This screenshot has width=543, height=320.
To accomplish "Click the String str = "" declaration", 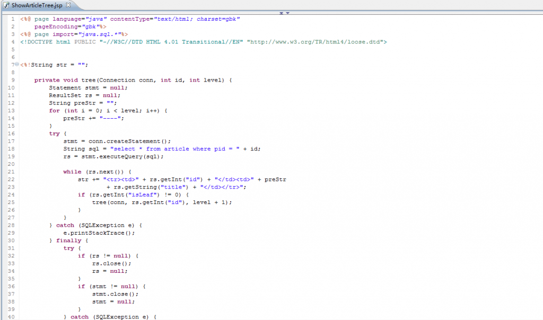I will point(59,65).
